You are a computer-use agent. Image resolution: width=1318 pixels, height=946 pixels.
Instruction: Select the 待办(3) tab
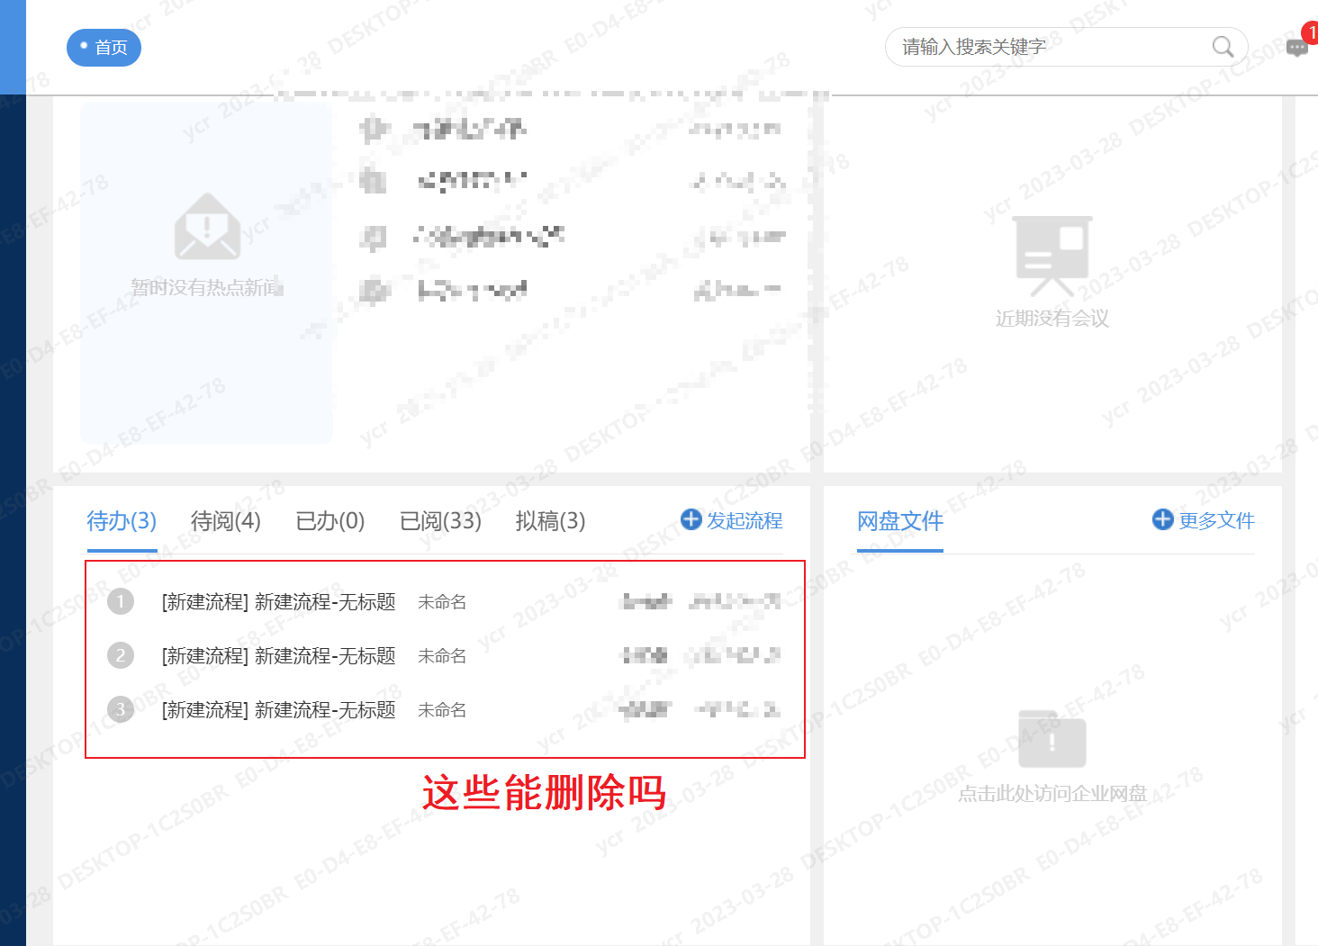pos(121,521)
